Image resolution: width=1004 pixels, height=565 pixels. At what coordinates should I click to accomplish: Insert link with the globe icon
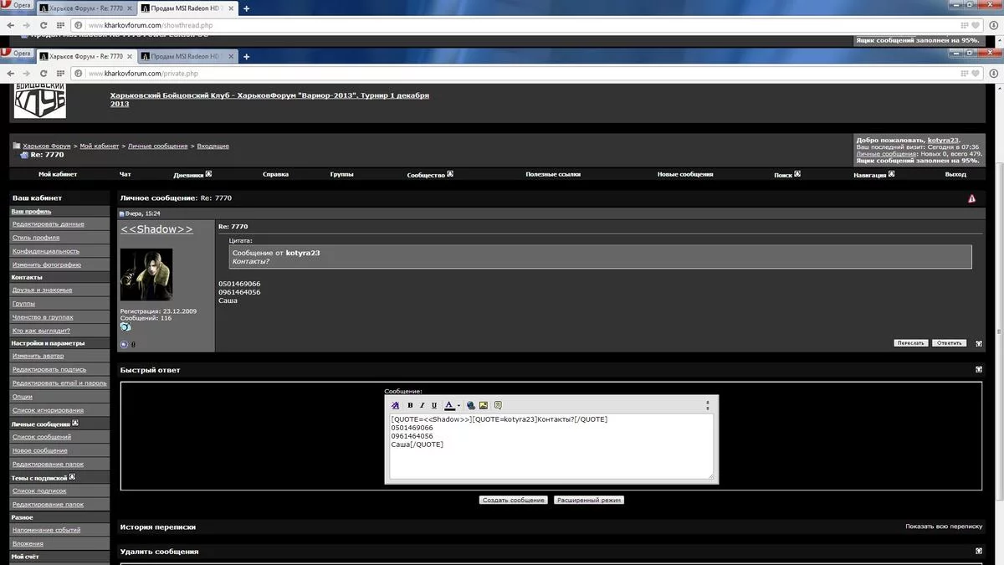point(471,405)
